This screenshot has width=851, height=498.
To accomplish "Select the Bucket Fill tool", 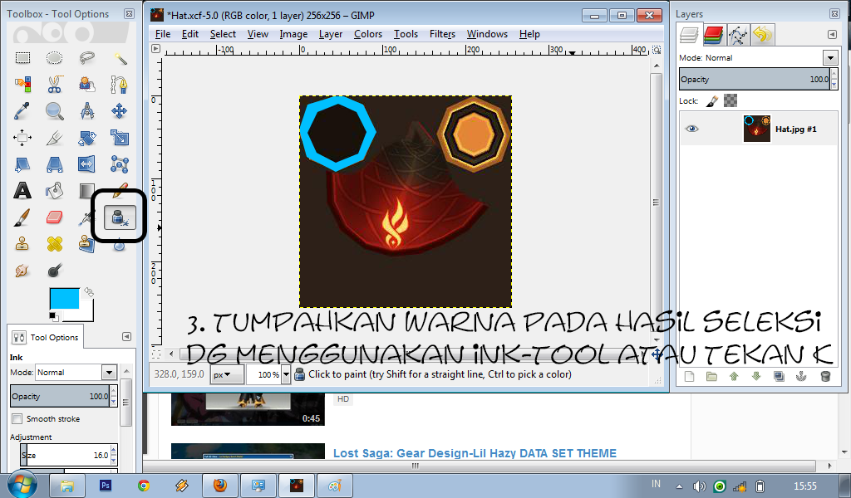I will click(x=54, y=191).
